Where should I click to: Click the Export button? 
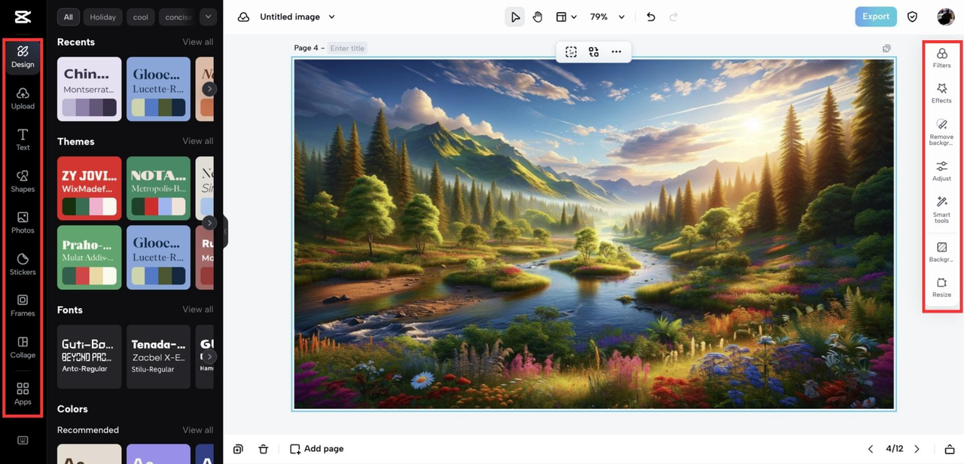[876, 17]
